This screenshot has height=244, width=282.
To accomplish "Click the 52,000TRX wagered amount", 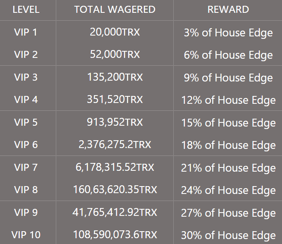I will (x=115, y=55).
